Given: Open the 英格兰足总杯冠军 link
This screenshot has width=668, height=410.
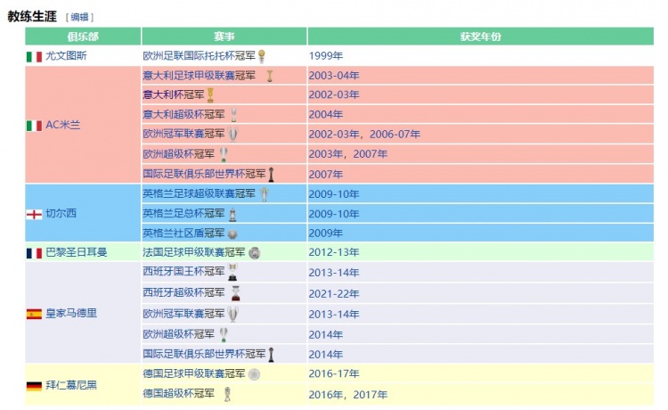Looking at the screenshot, I should pos(183,214).
